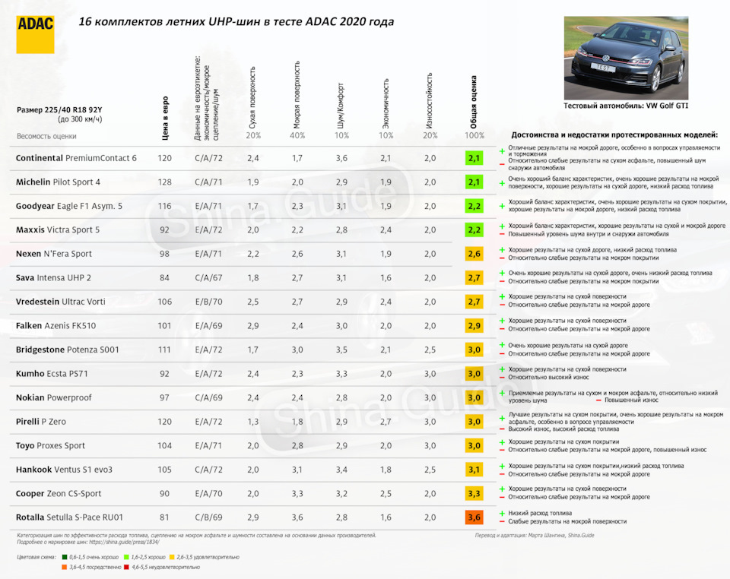
Task: Click the price 116 in the Goodyear row
Action: (164, 206)
